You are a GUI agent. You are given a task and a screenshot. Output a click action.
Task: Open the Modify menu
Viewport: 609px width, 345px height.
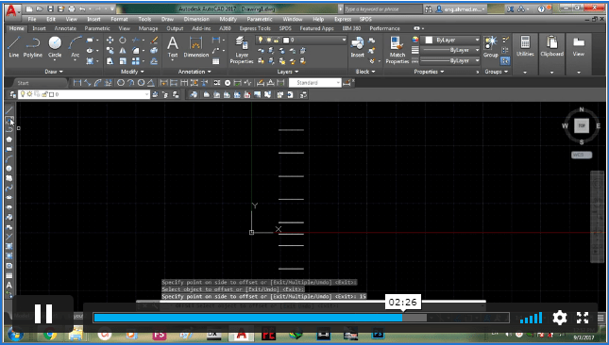pos(228,19)
